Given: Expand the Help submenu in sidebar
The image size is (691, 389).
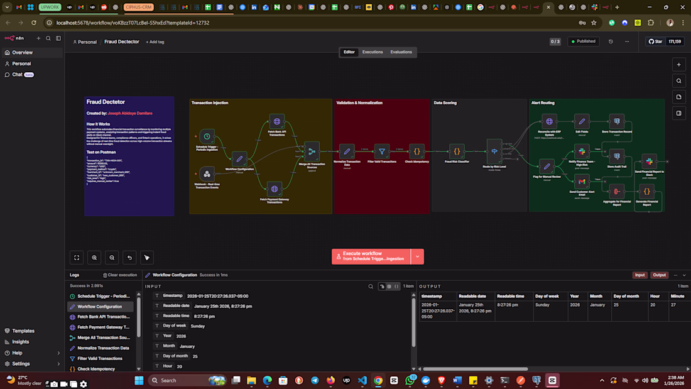Looking at the screenshot, I should point(59,353).
